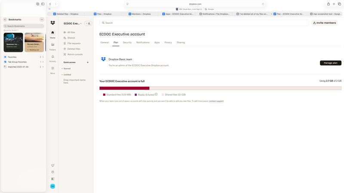
Task: Go to Home in Dropbox sidebar
Action: click(52, 34)
